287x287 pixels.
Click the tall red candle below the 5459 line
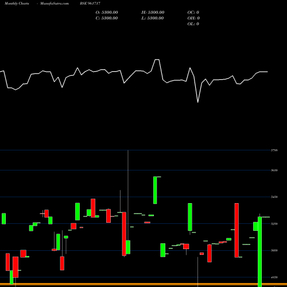236,230
